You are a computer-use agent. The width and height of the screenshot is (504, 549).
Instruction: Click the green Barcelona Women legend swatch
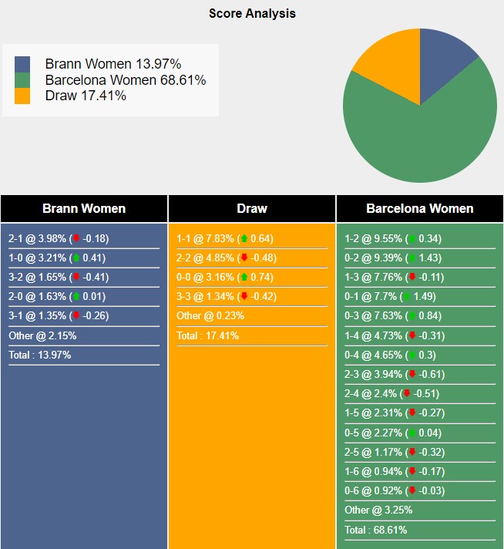tap(22, 80)
